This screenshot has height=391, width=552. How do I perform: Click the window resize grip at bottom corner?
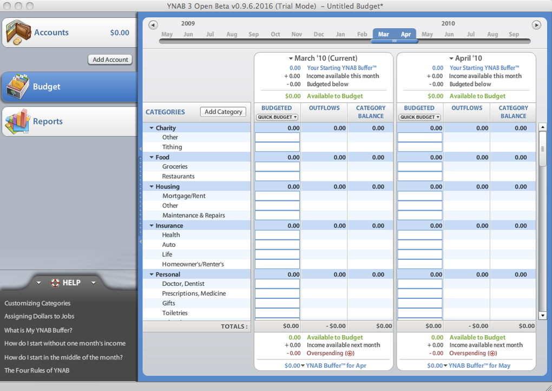pos(548,387)
